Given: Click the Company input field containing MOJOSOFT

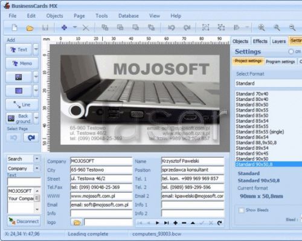Looking at the screenshot, I should [x=101, y=161].
